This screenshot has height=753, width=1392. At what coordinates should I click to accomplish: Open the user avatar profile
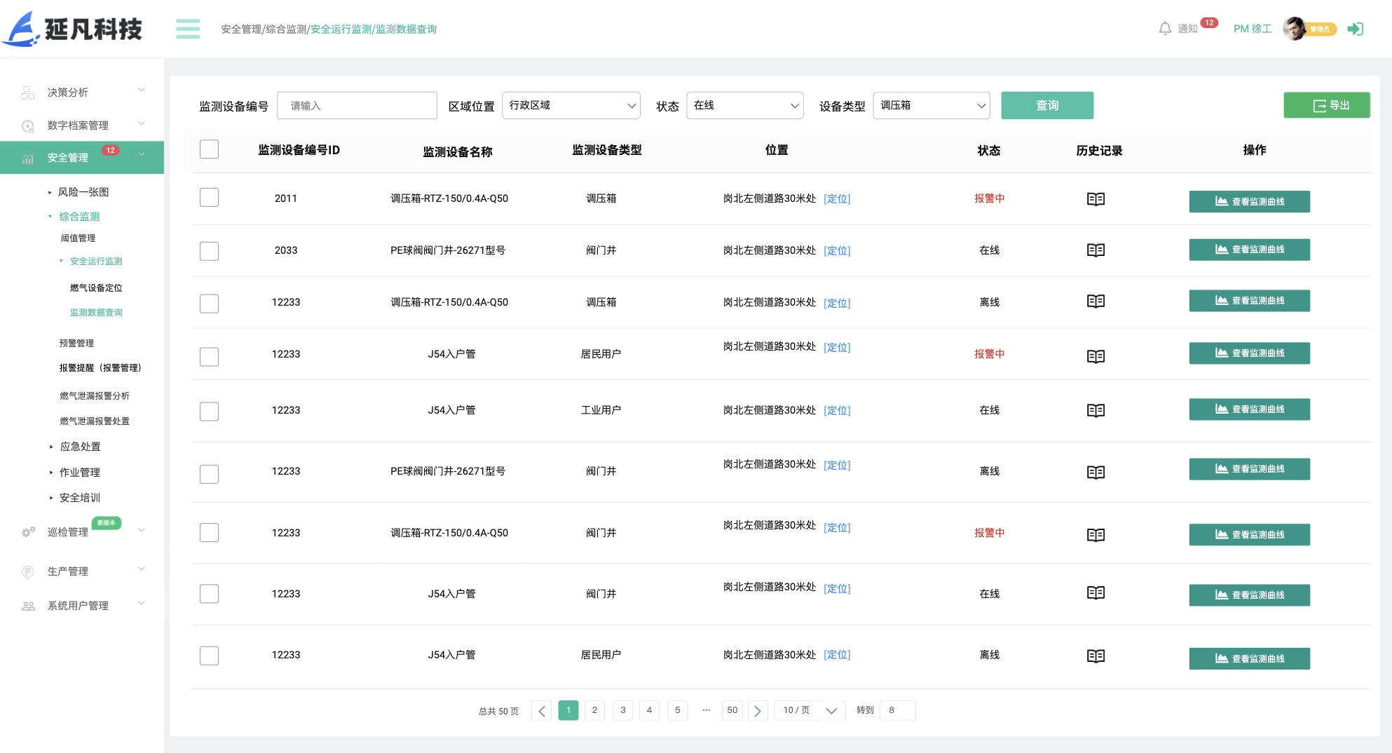[x=1295, y=29]
